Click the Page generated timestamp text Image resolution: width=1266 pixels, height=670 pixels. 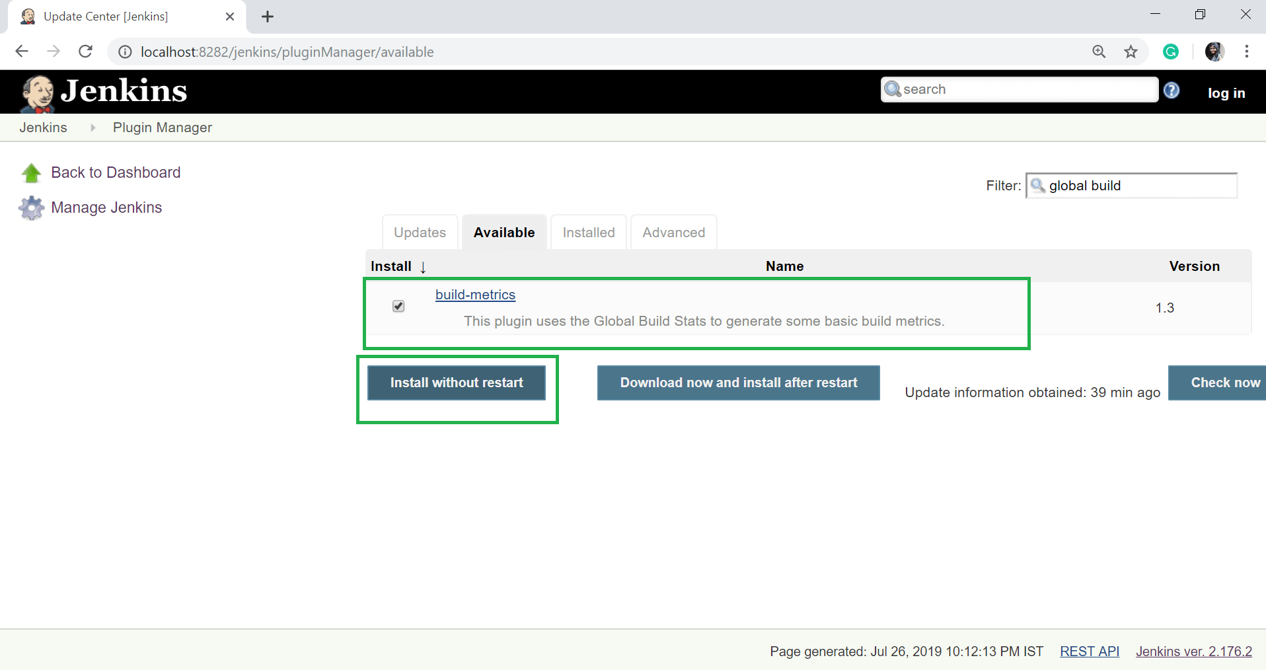point(907,651)
